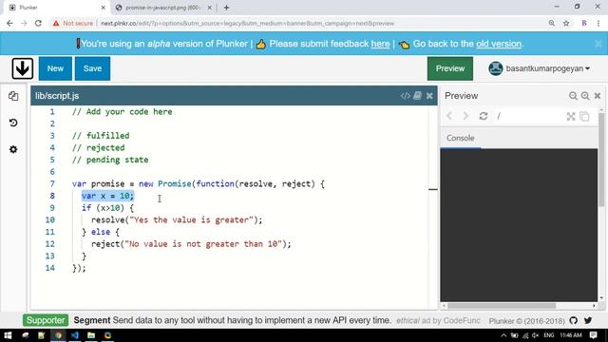Open Chrome's three-dot menu
Screen dimensions: 608x342
(598, 23)
